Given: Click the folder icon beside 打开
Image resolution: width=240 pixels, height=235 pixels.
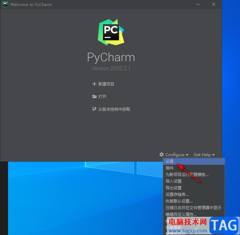Looking at the screenshot, I should [94, 96].
